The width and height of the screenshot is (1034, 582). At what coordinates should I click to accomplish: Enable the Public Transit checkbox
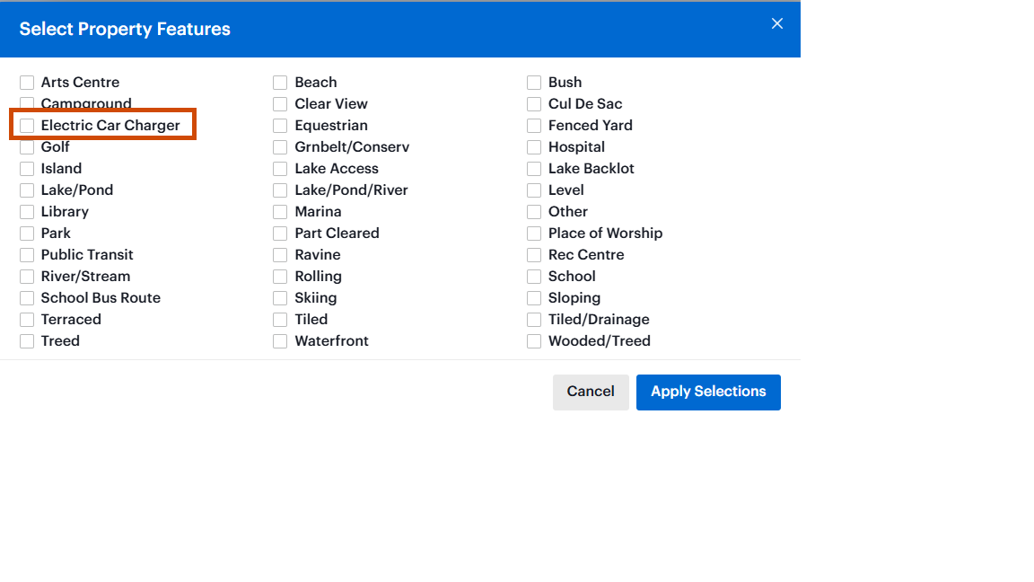pos(27,255)
